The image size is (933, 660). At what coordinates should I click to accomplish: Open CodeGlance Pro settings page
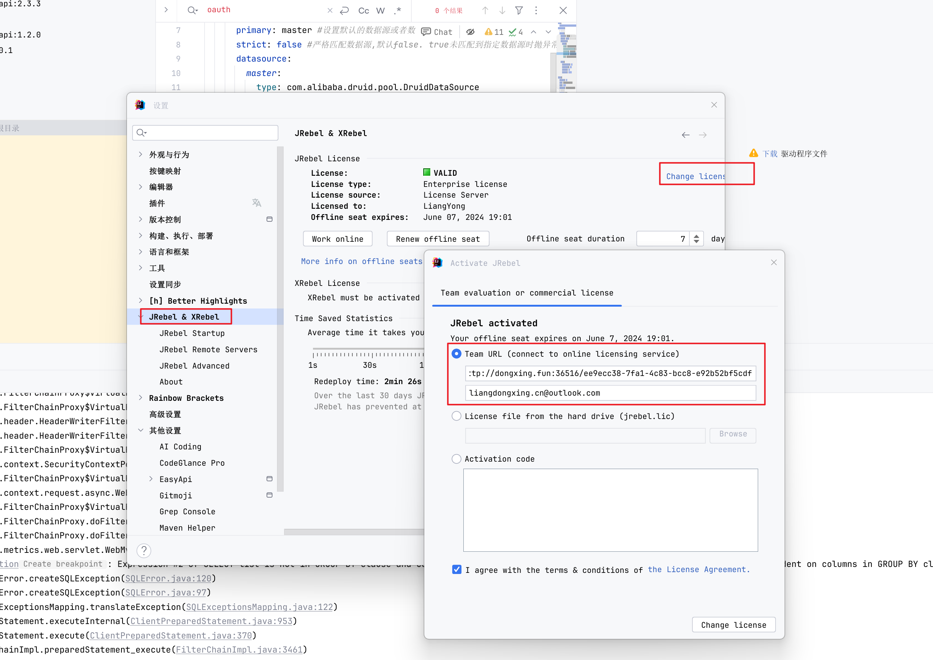pos(192,463)
